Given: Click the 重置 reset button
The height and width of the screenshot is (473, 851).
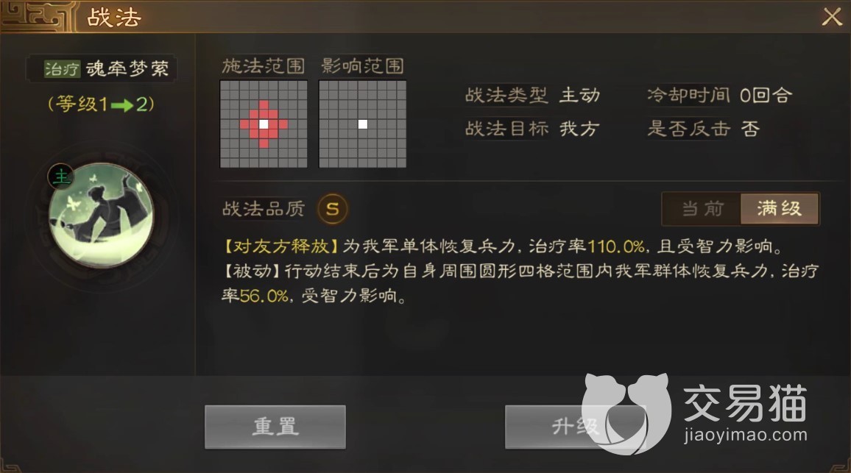Looking at the screenshot, I should (275, 427).
